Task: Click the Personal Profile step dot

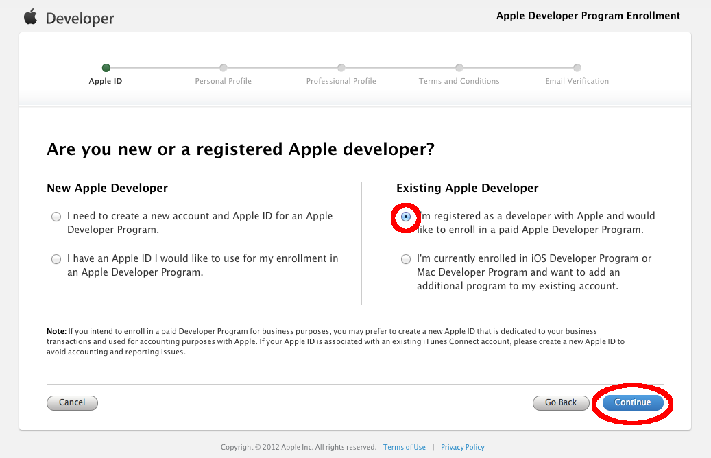Action: 223,68
